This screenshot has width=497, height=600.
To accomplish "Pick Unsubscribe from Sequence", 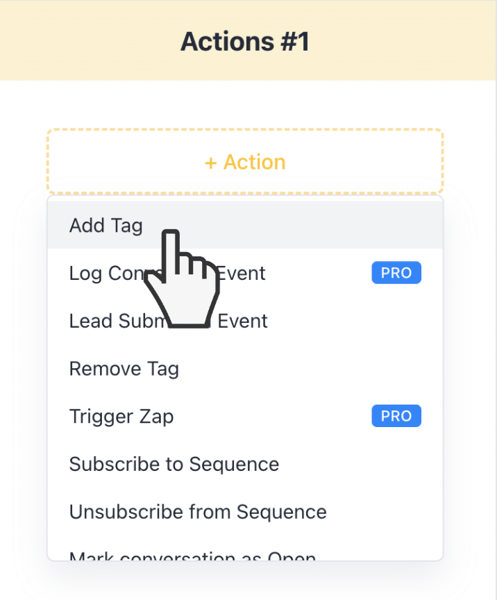I will pos(245,512).
